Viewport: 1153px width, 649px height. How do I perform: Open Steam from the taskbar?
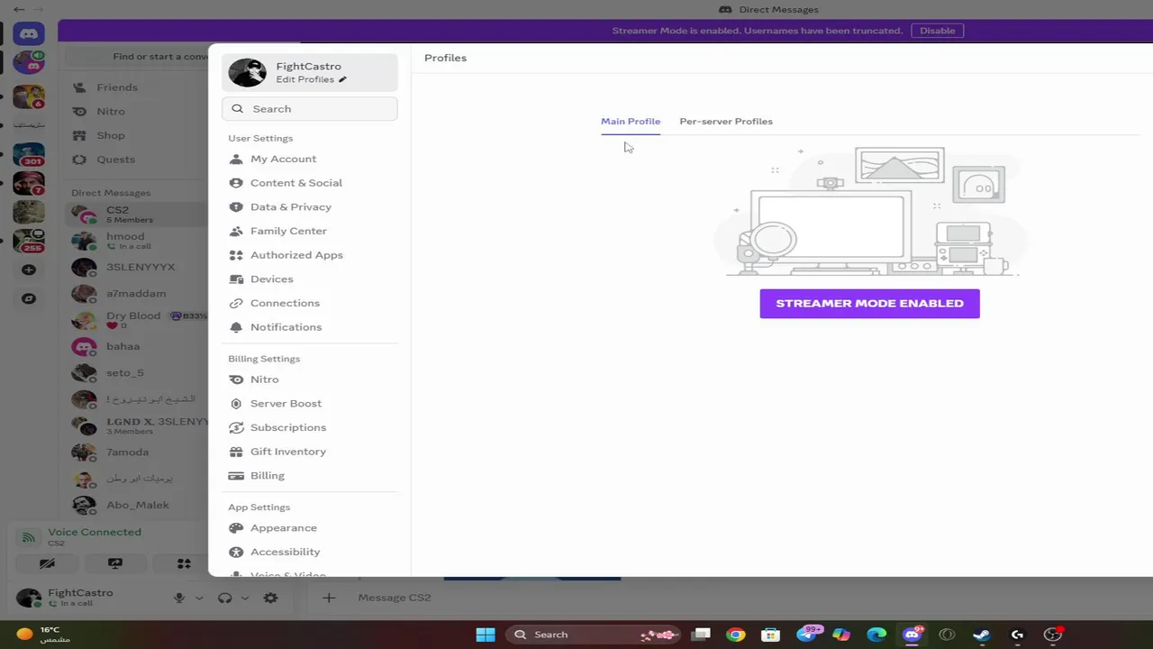point(982,635)
